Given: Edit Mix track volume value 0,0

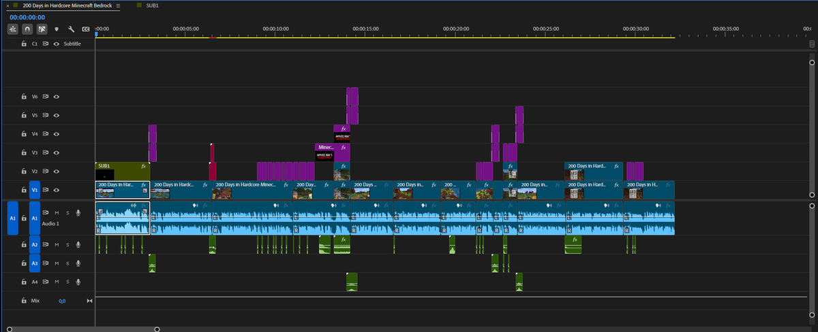Looking at the screenshot, I should pyautogui.click(x=62, y=301).
